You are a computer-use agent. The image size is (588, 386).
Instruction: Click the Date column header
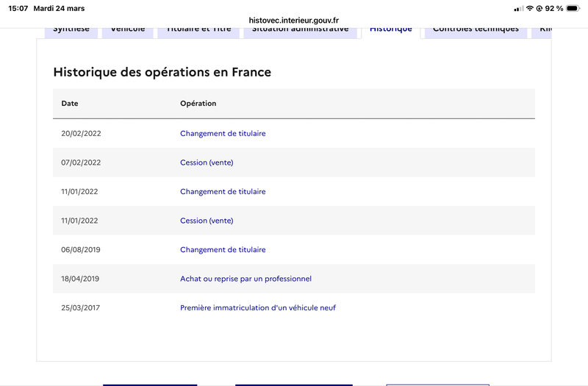click(70, 103)
